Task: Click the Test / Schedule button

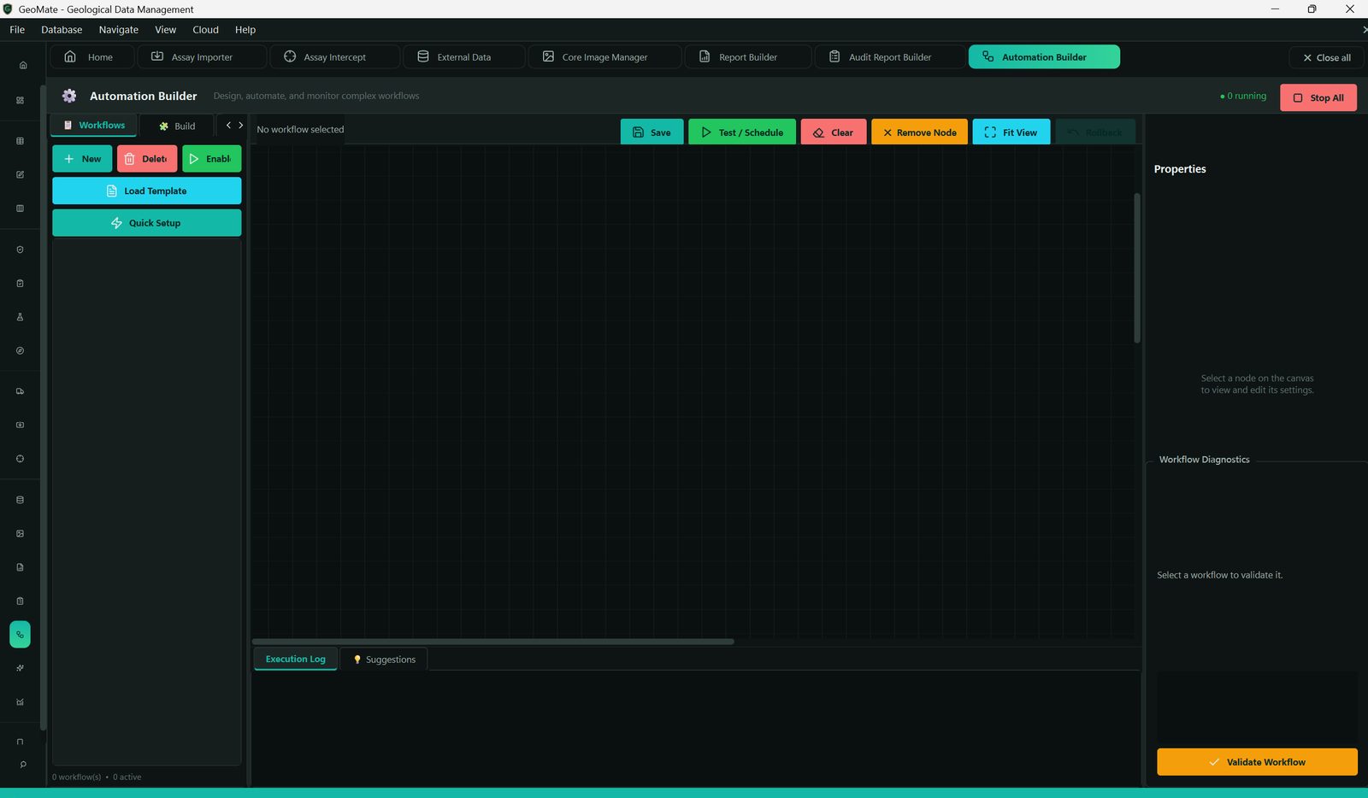Action: click(x=741, y=132)
